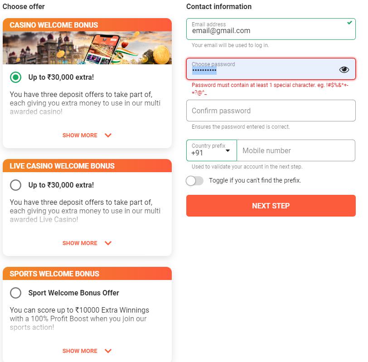This screenshot has width=368, height=362.
Task: Click the Mobile number field
Action: pos(296,150)
